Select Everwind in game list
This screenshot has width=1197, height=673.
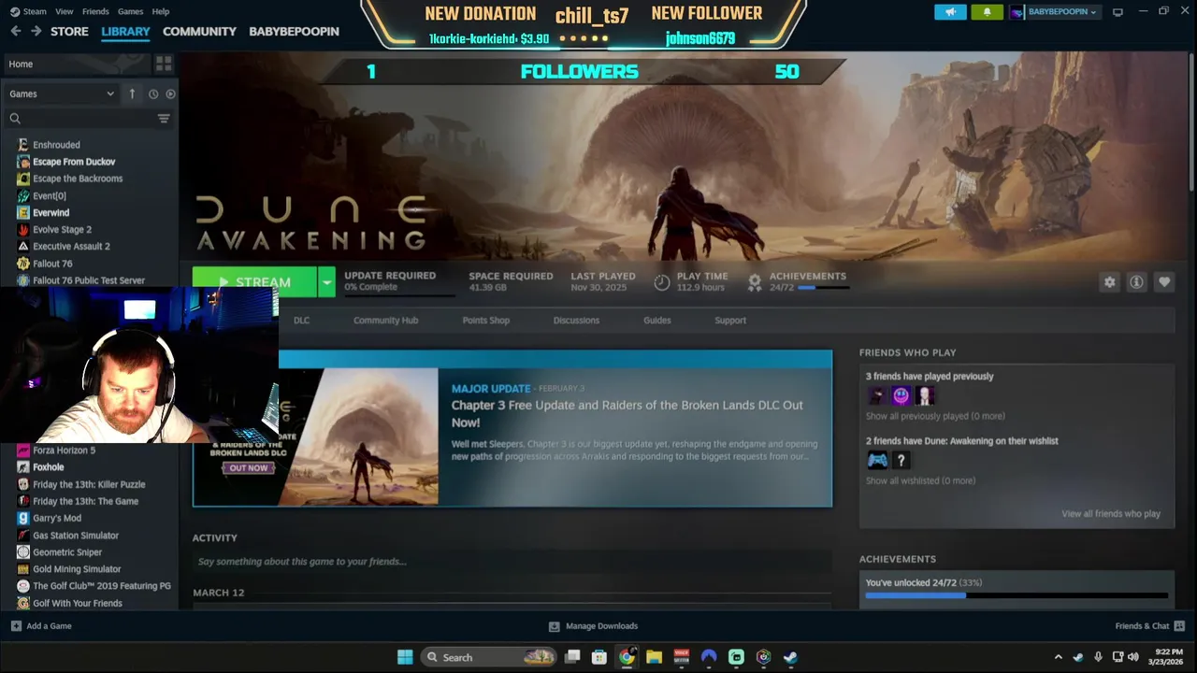click(x=50, y=212)
